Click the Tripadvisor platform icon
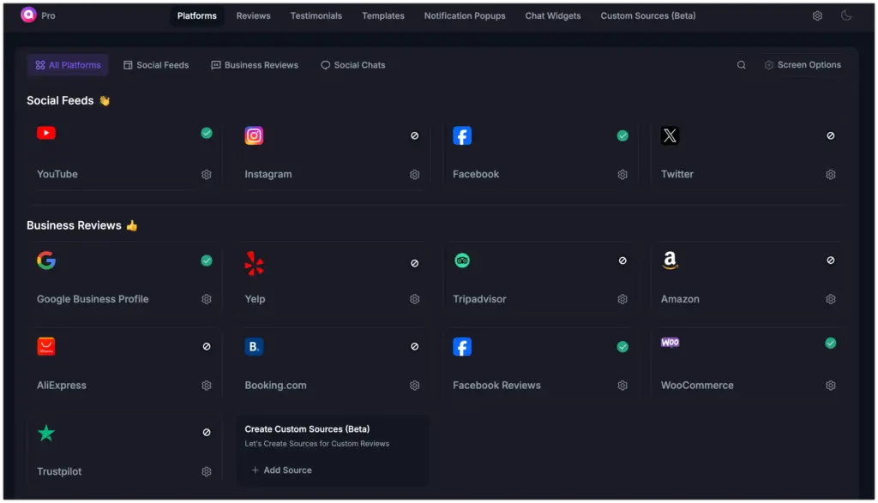 (462, 260)
